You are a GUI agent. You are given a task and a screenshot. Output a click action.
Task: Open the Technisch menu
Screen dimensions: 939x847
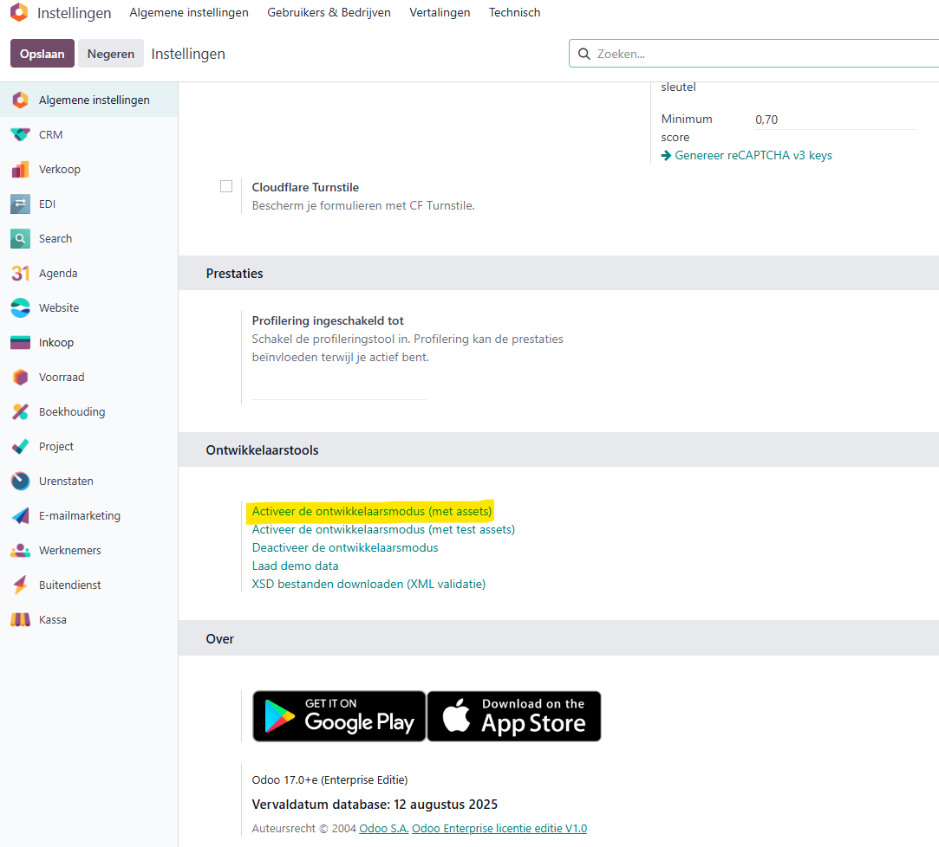(514, 13)
